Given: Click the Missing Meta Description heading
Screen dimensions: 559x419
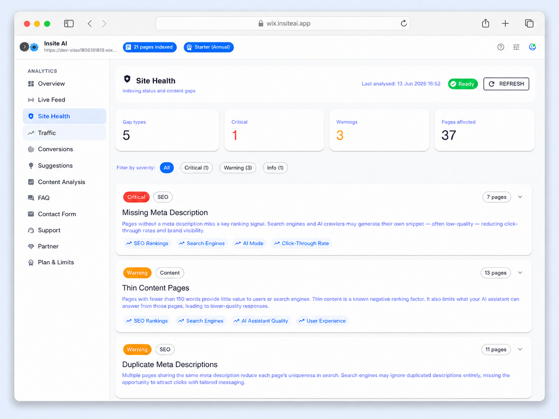Looking at the screenshot, I should [x=165, y=213].
